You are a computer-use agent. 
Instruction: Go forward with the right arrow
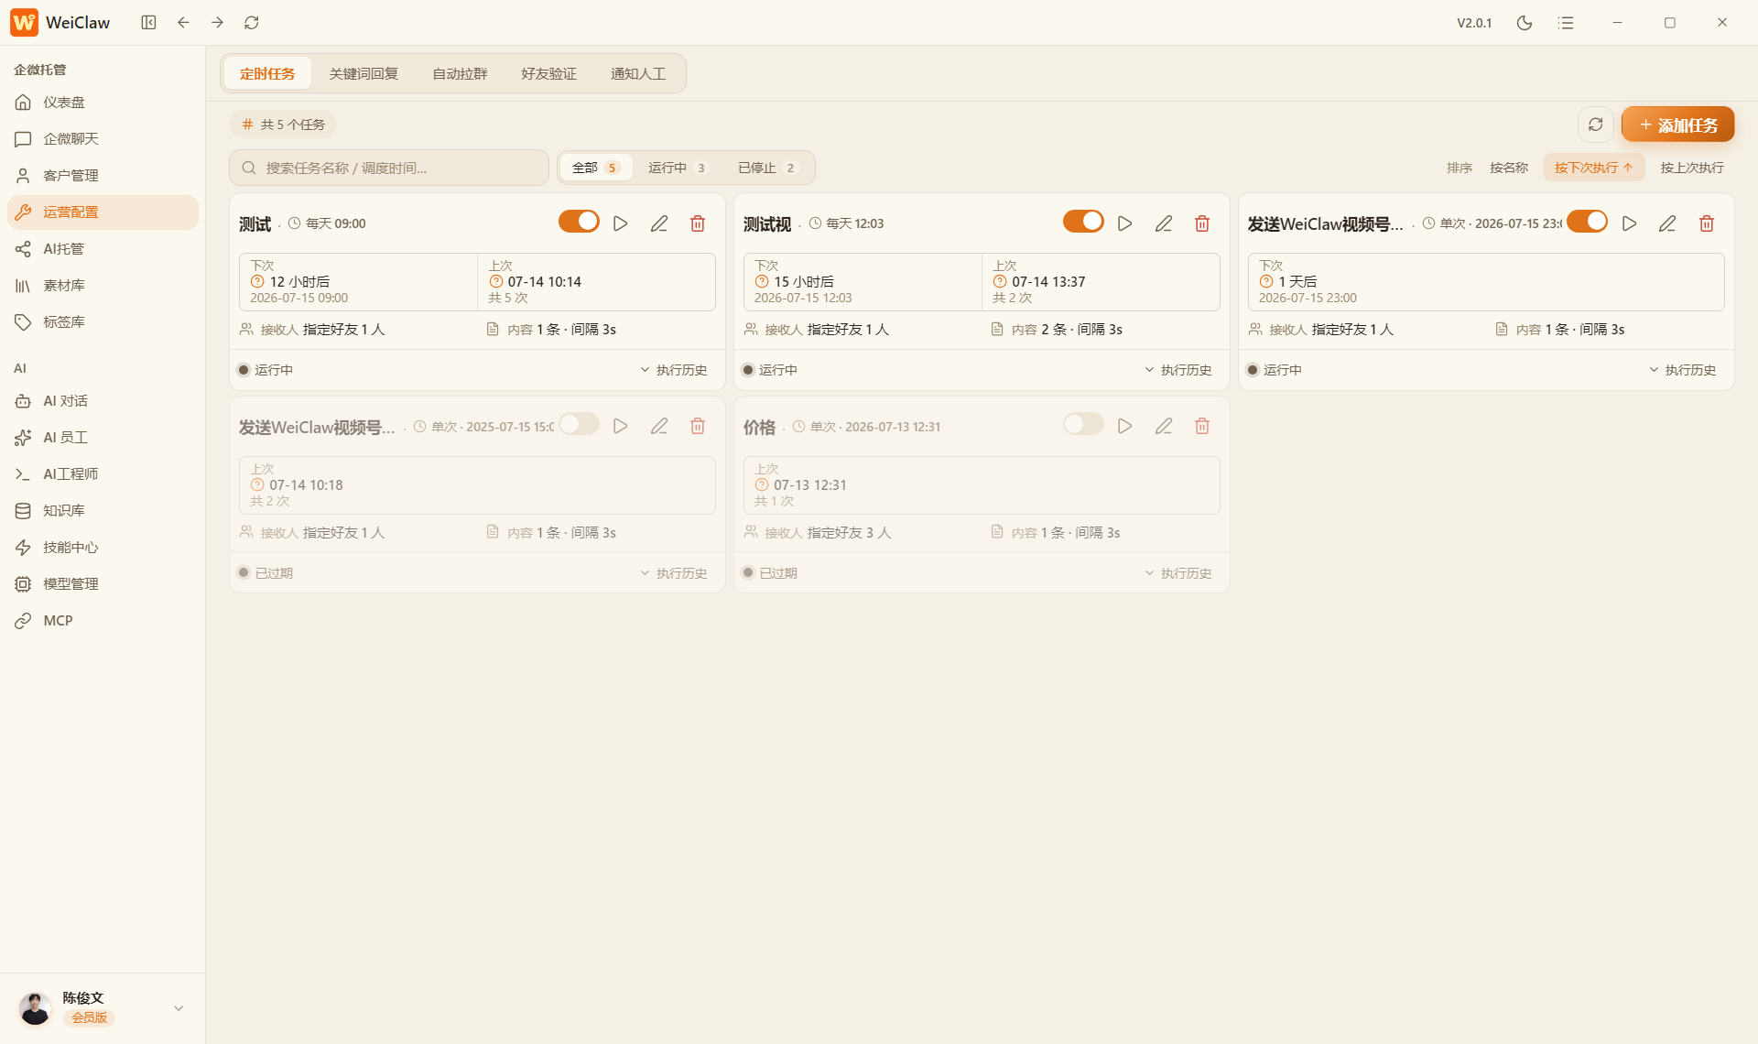pyautogui.click(x=217, y=22)
